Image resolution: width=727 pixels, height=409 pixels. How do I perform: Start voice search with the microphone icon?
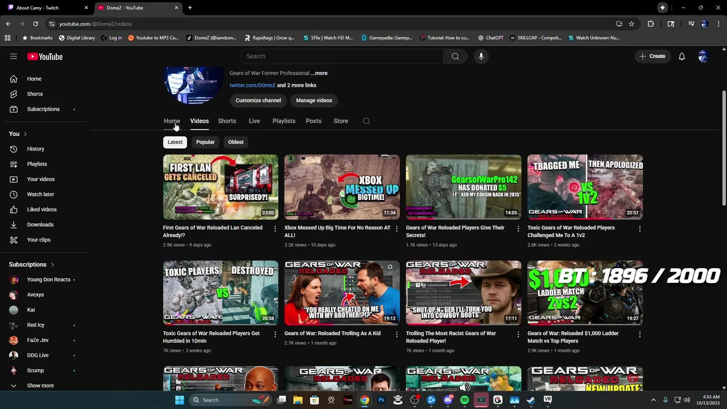point(481,56)
